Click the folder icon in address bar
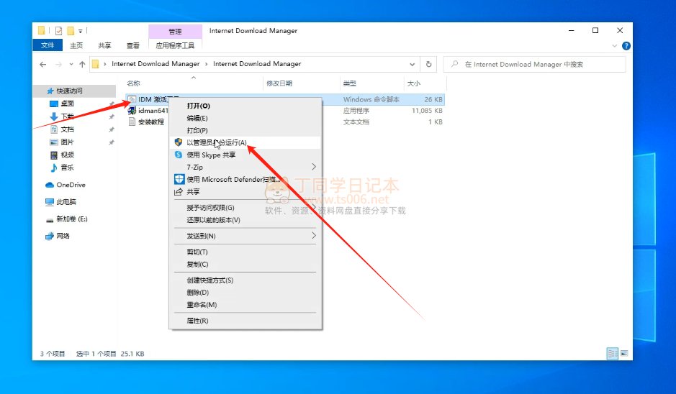The width and height of the screenshot is (676, 394). click(96, 64)
